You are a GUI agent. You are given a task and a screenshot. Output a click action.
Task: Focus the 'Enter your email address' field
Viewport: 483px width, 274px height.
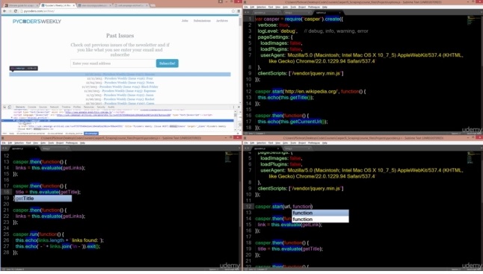(x=113, y=63)
